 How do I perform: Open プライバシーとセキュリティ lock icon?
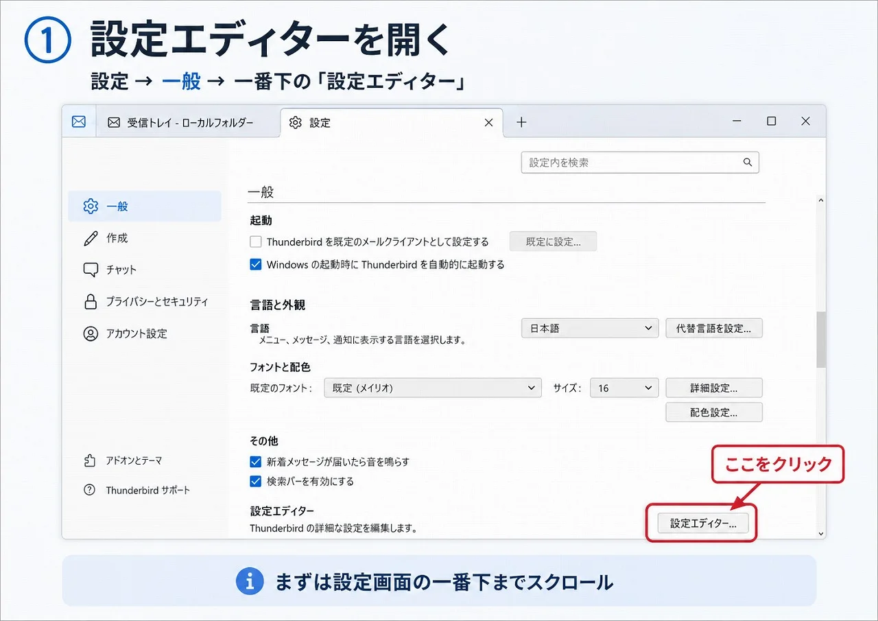point(91,302)
